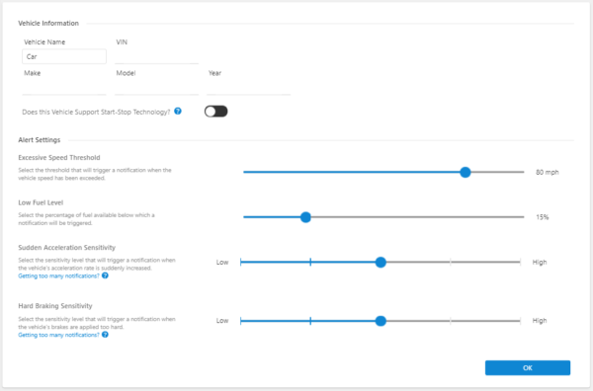Click the VIN input field
This screenshot has width=593, height=391.
click(156, 56)
